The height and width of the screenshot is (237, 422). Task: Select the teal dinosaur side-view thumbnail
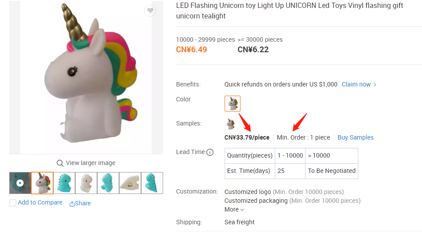(108, 183)
